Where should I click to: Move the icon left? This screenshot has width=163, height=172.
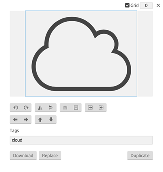coord(15,120)
